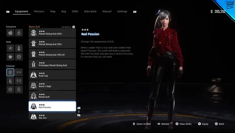Go to the Data Bank tab
Screen dimensions: 235x133
click(x=90, y=11)
